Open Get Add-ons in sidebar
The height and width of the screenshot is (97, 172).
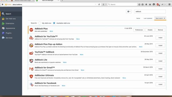click(11, 19)
